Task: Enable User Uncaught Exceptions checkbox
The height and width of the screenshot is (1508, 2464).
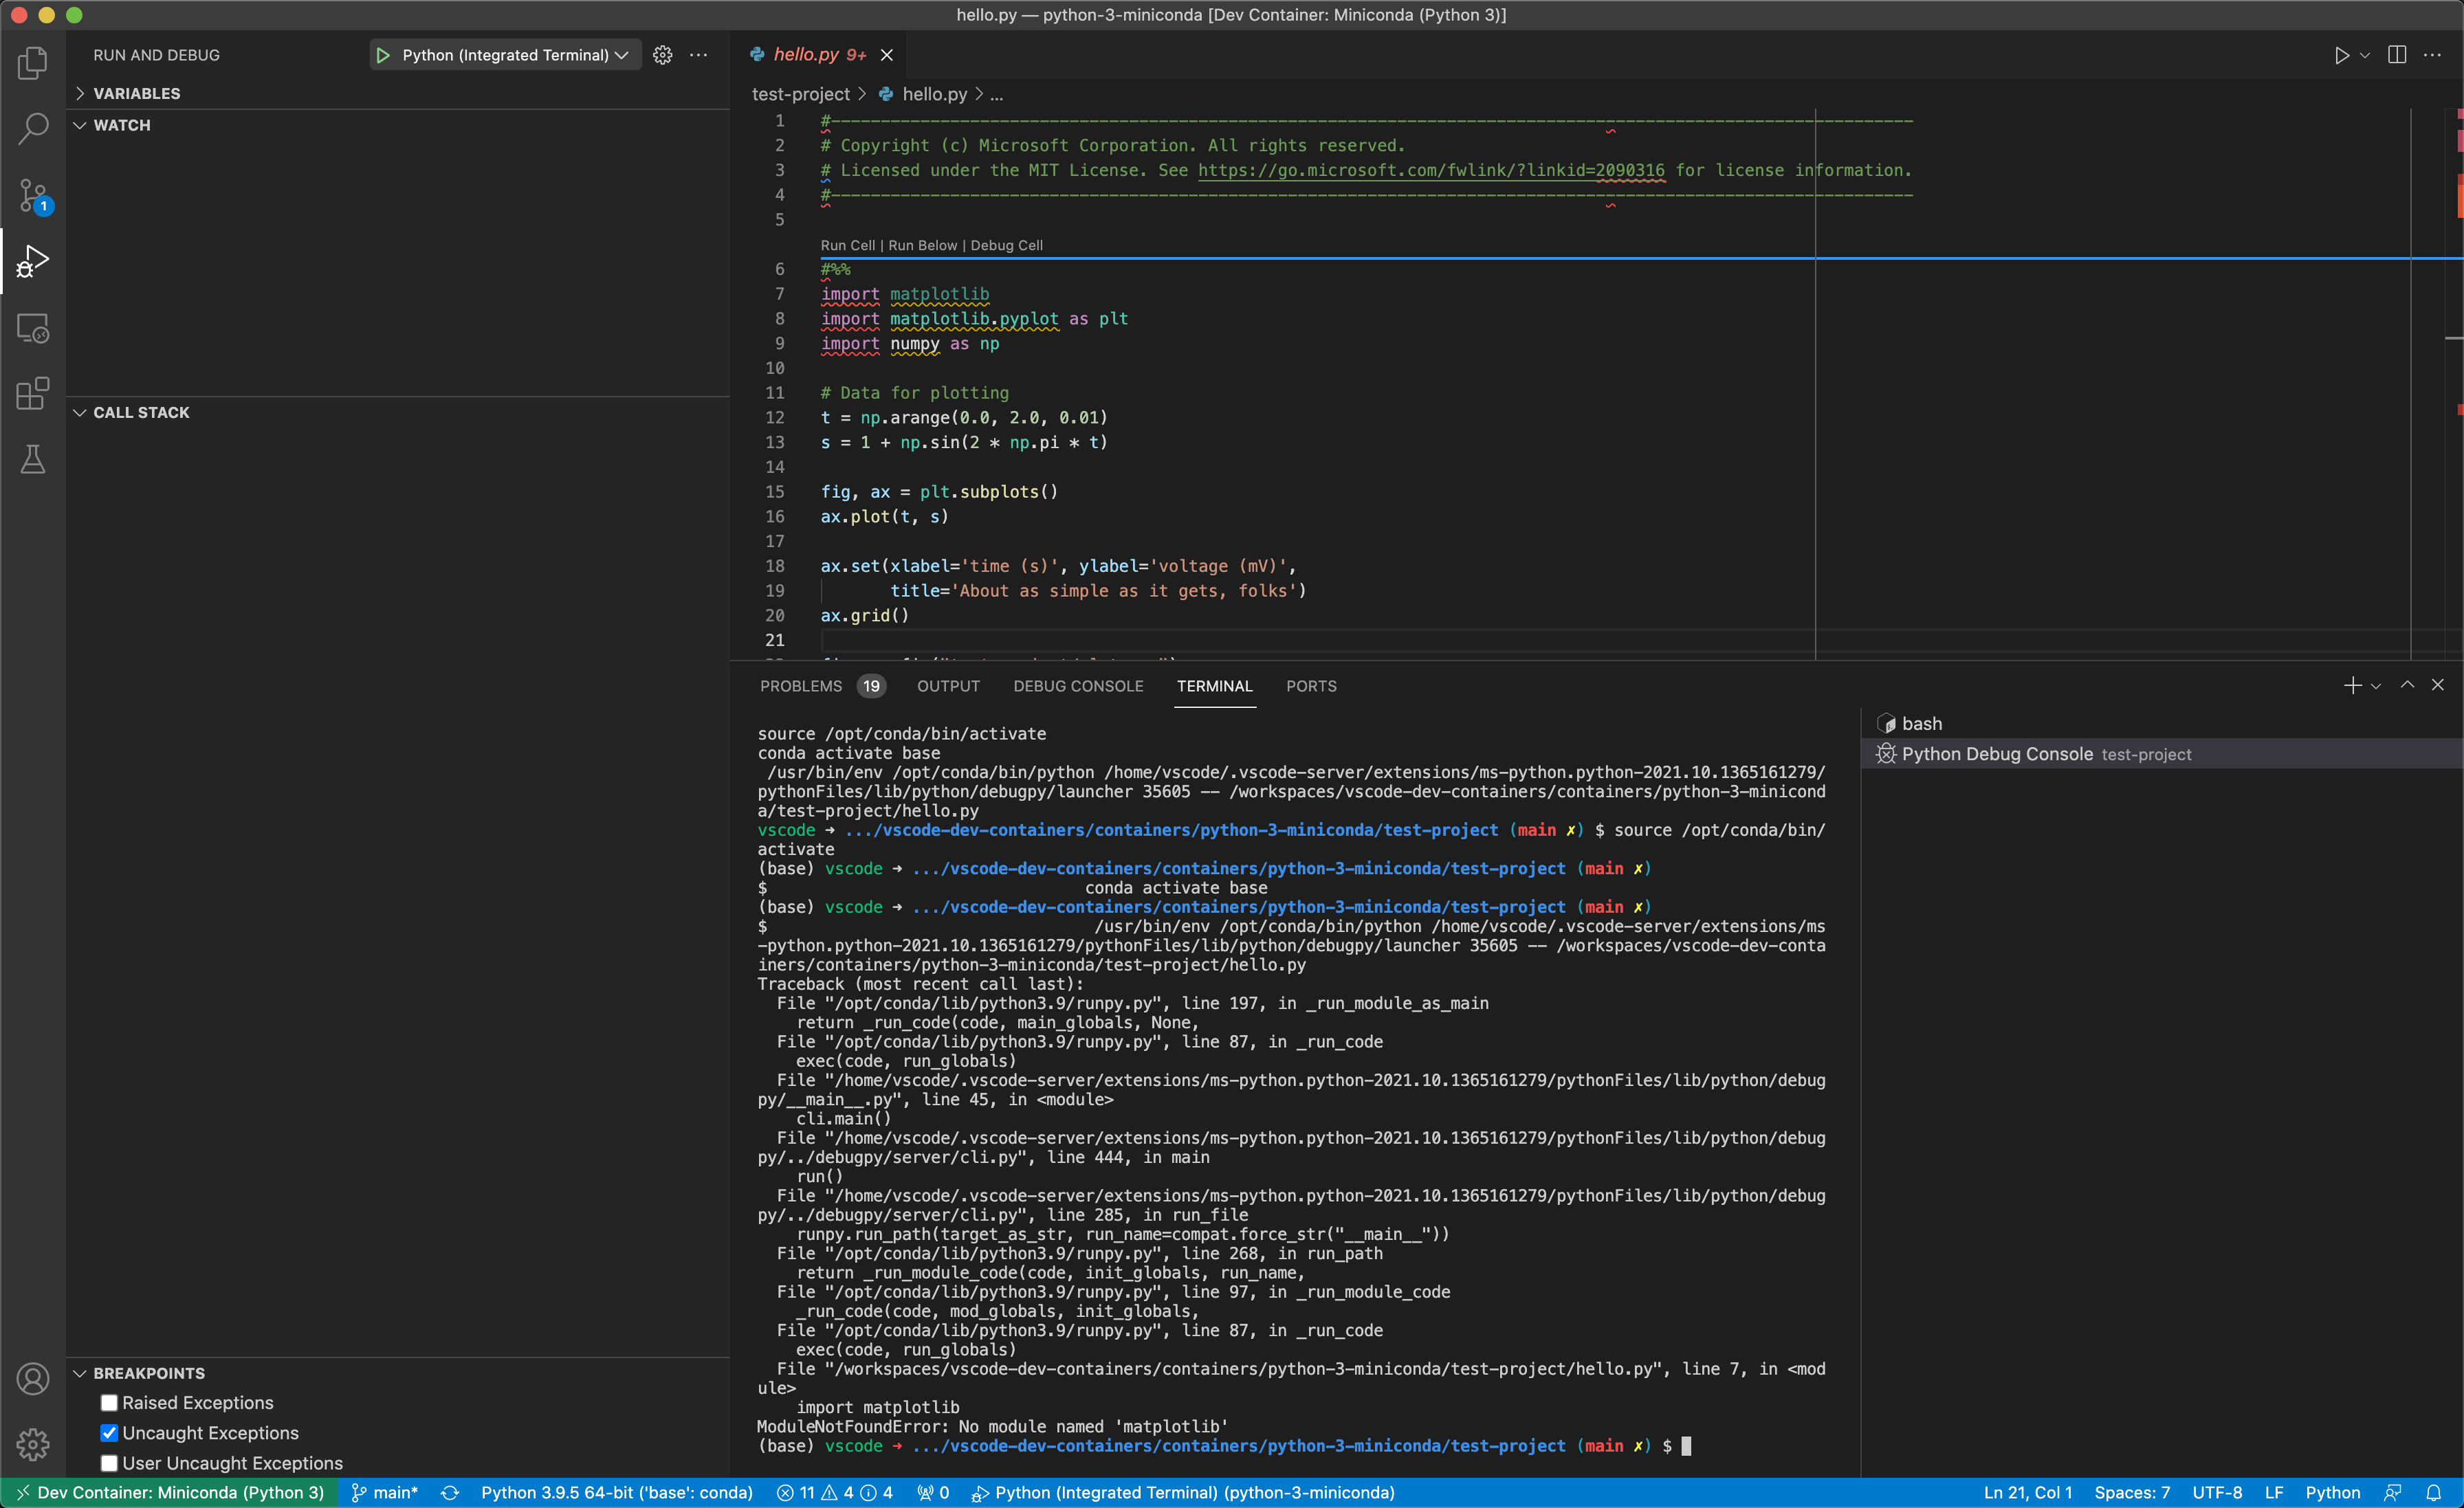Action: [109, 1463]
